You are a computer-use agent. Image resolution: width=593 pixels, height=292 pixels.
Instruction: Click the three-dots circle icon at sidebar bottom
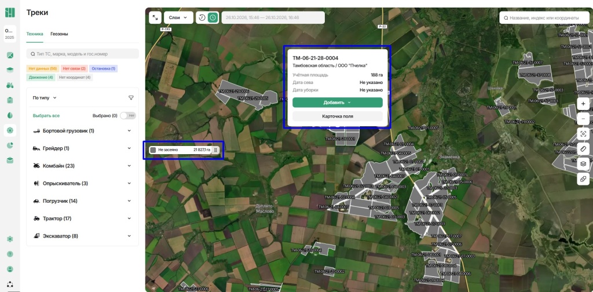10,284
